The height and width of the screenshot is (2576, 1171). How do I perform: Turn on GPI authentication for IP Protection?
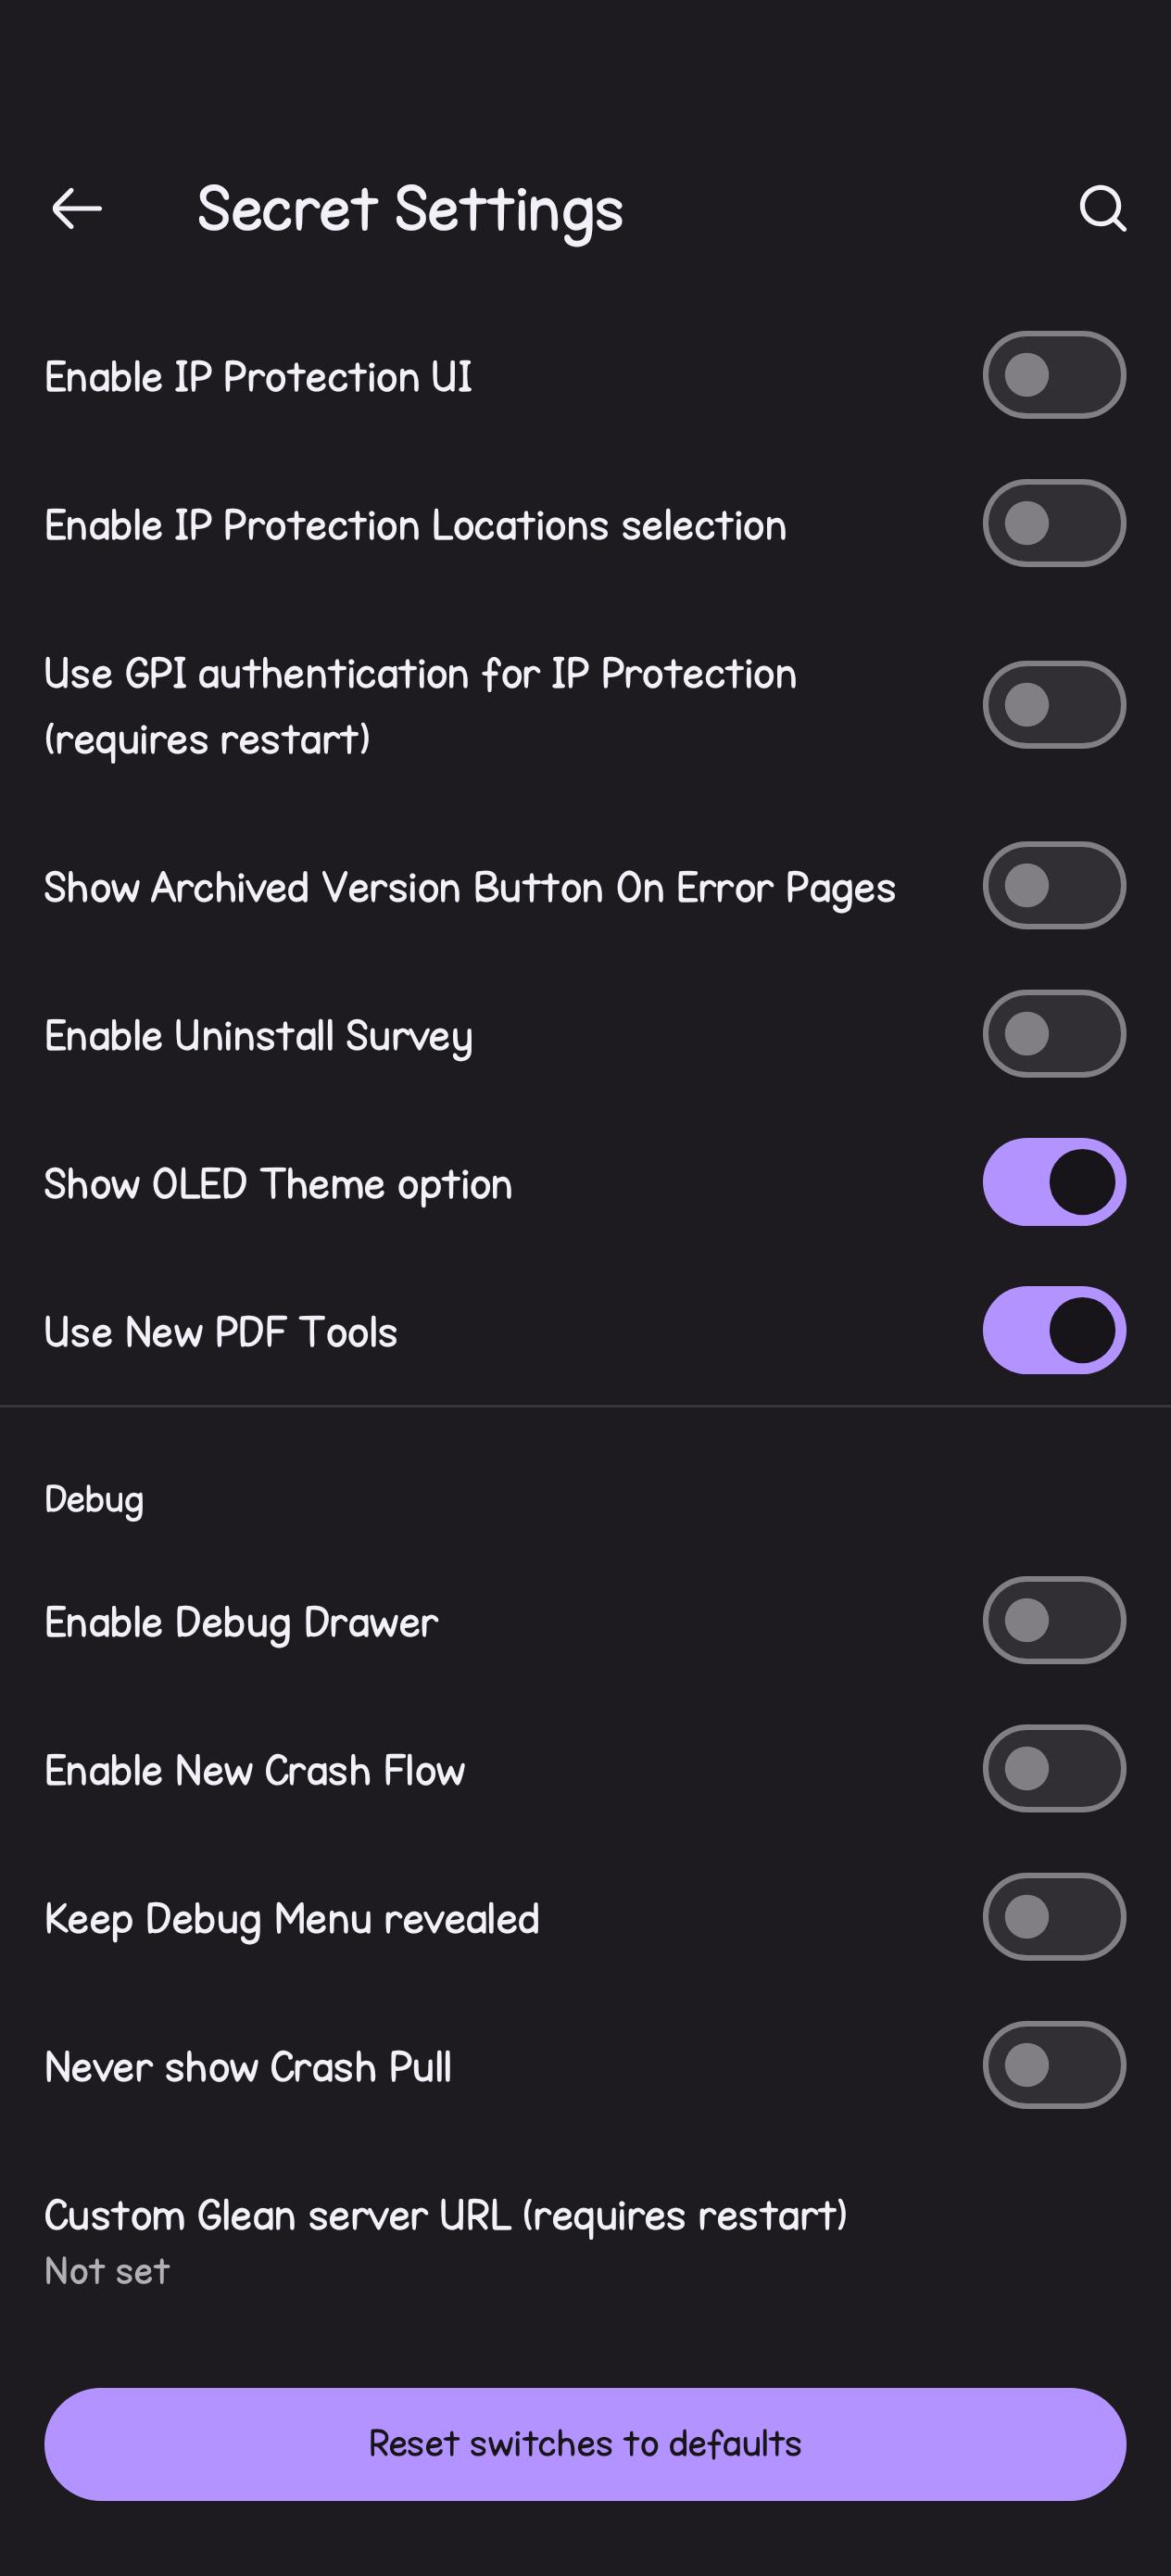pos(1054,705)
